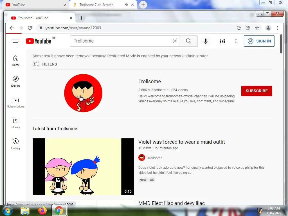The height and width of the screenshot is (216, 288).
Task: Open the FILTERS options
Action: (x=45, y=64)
